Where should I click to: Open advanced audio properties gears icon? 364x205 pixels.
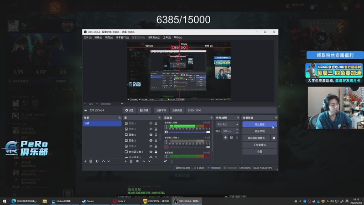[x=166, y=161]
